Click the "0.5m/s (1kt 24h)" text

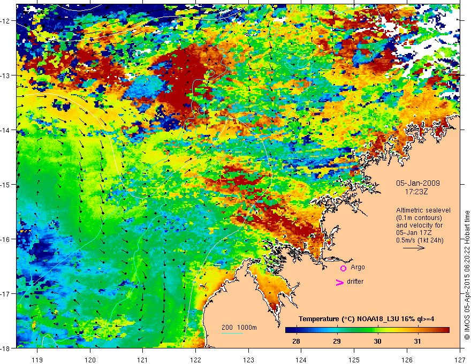point(420,240)
